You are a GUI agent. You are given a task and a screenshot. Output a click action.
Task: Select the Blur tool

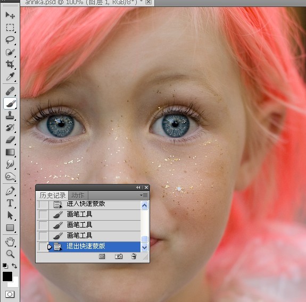[10, 164]
